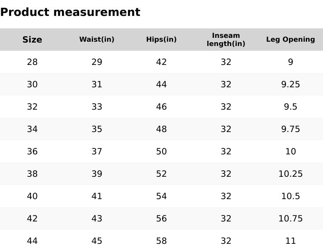Click leg opening value 9.25

(x=291, y=84)
